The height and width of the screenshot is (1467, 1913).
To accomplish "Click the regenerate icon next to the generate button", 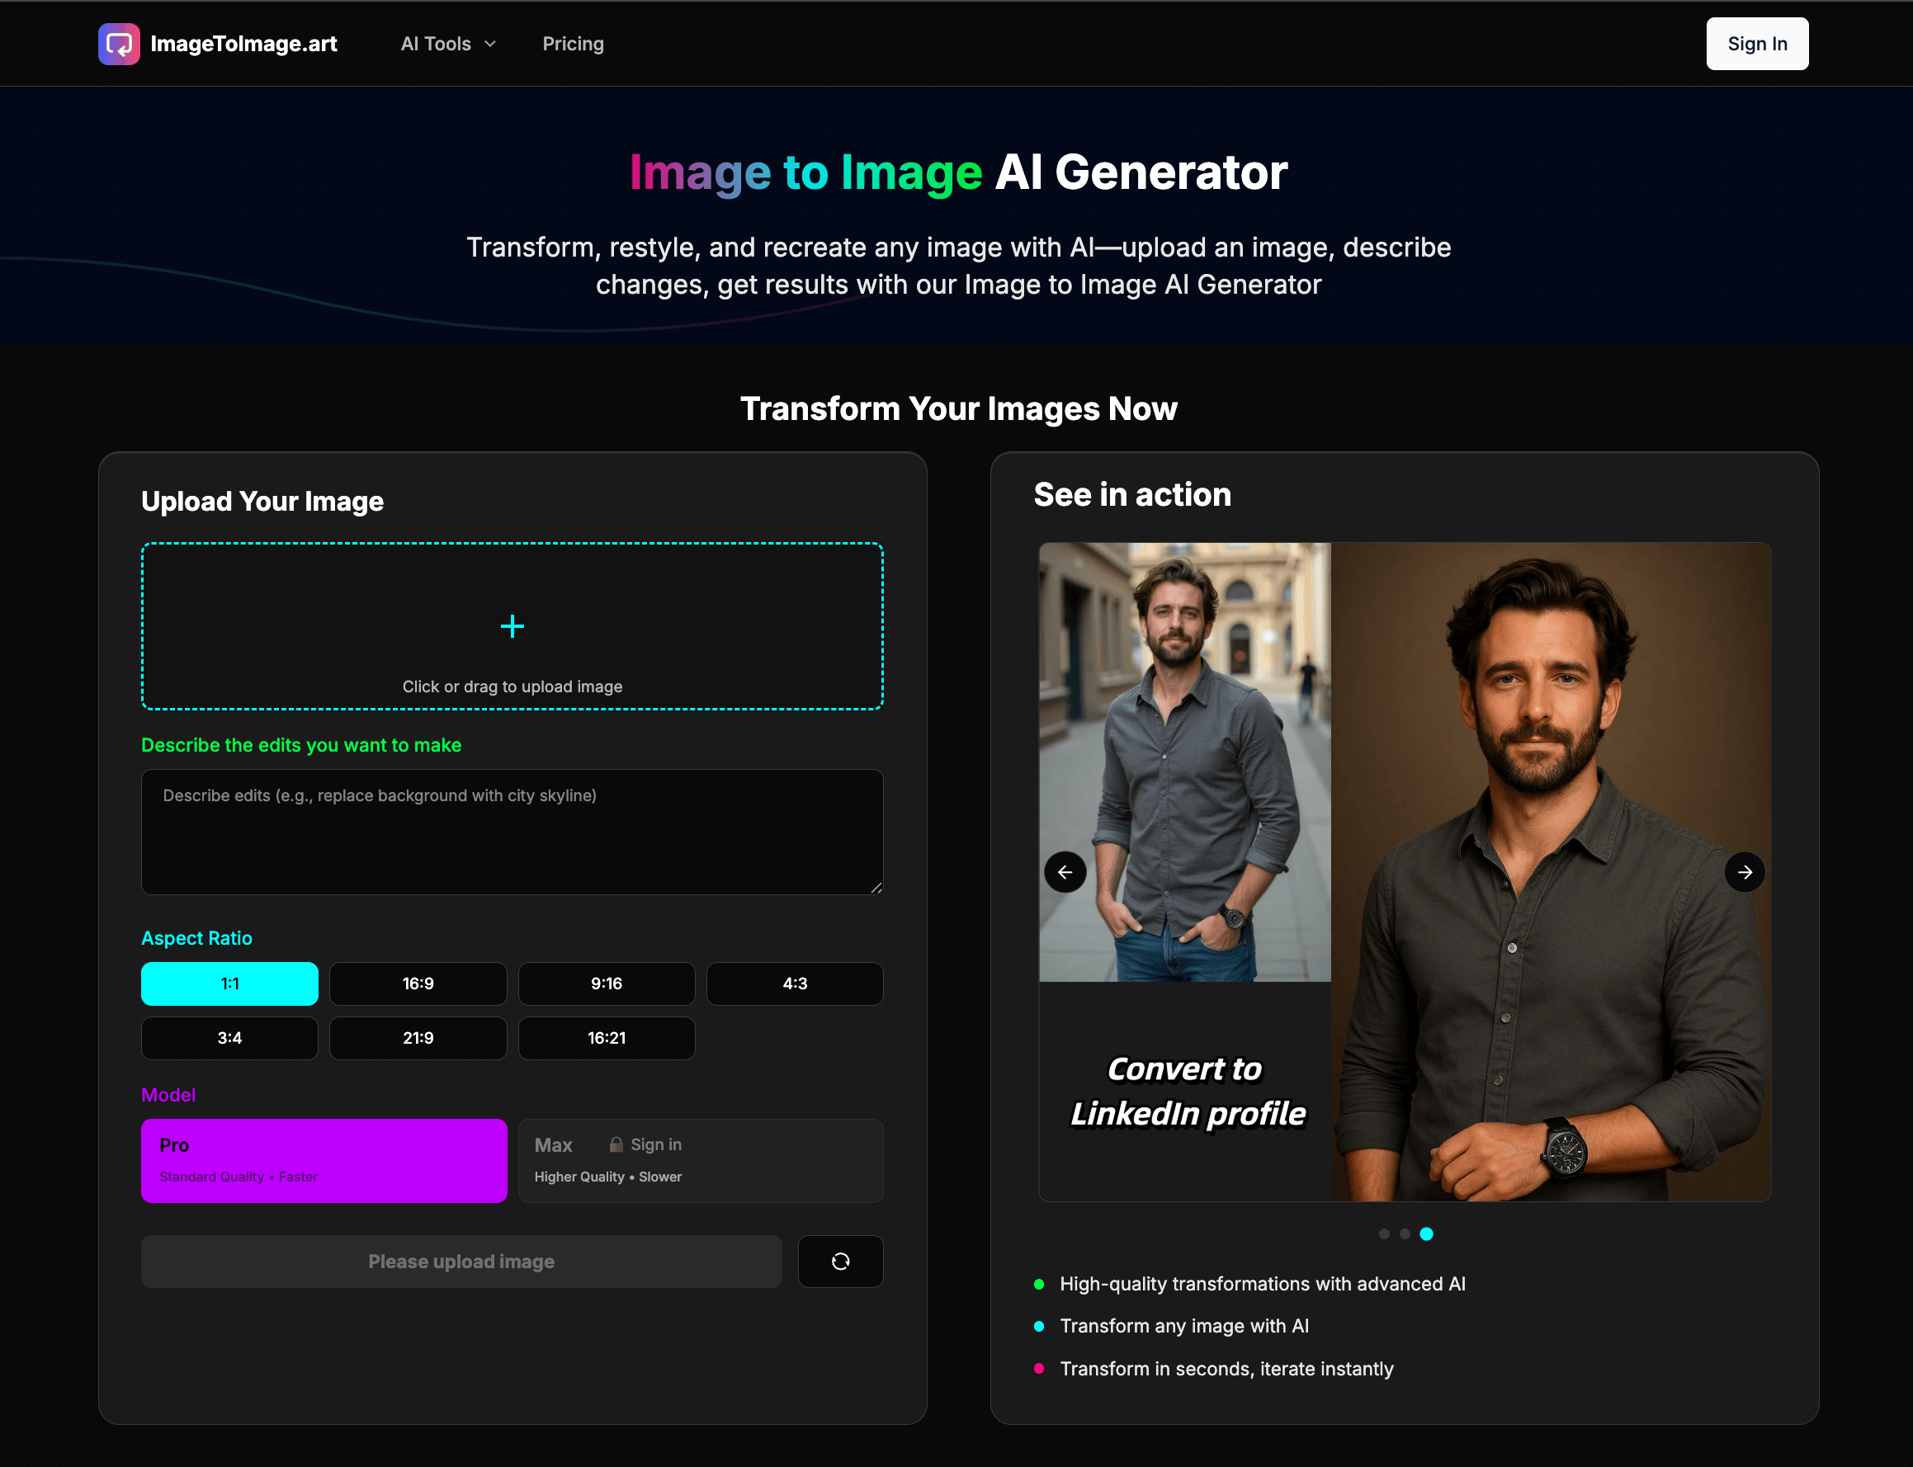I will point(839,1261).
